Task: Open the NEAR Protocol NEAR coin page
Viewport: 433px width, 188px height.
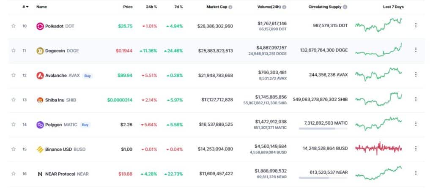Action: click(x=67, y=174)
